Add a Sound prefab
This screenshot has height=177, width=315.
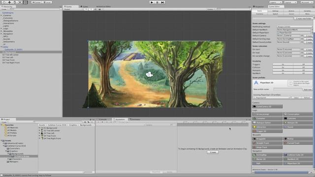(298, 127)
